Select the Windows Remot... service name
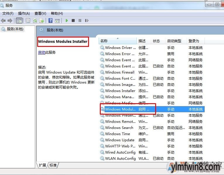224x175 pixels. pos(120,122)
